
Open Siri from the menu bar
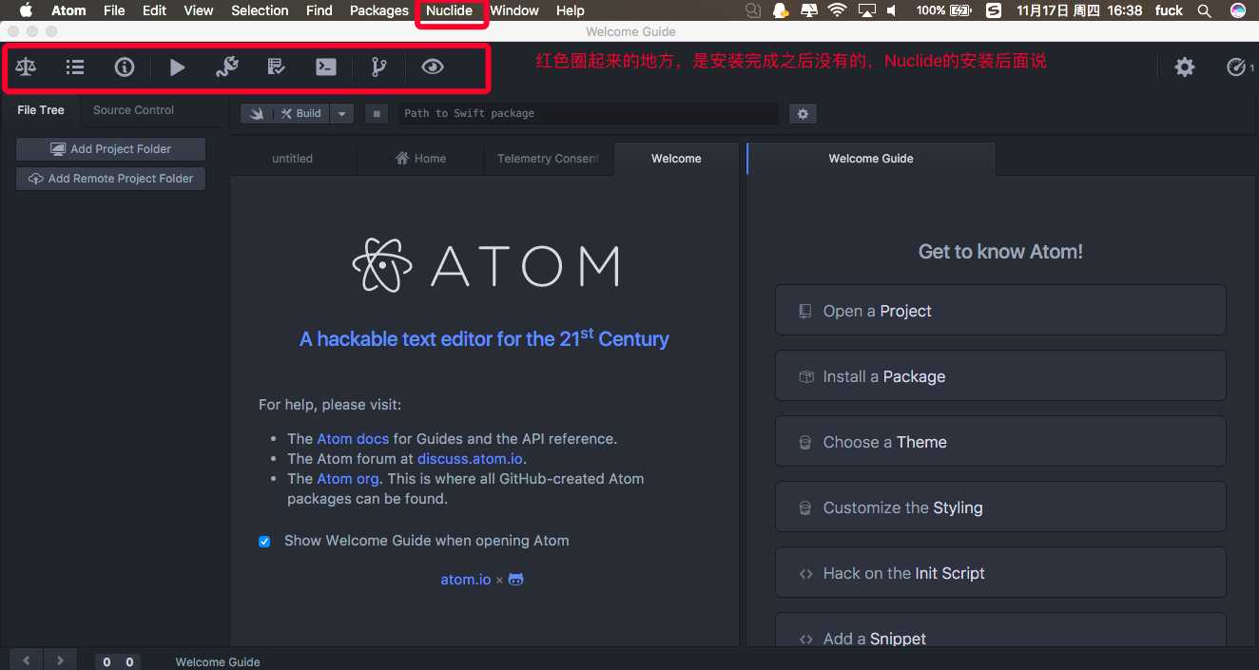click(1237, 10)
